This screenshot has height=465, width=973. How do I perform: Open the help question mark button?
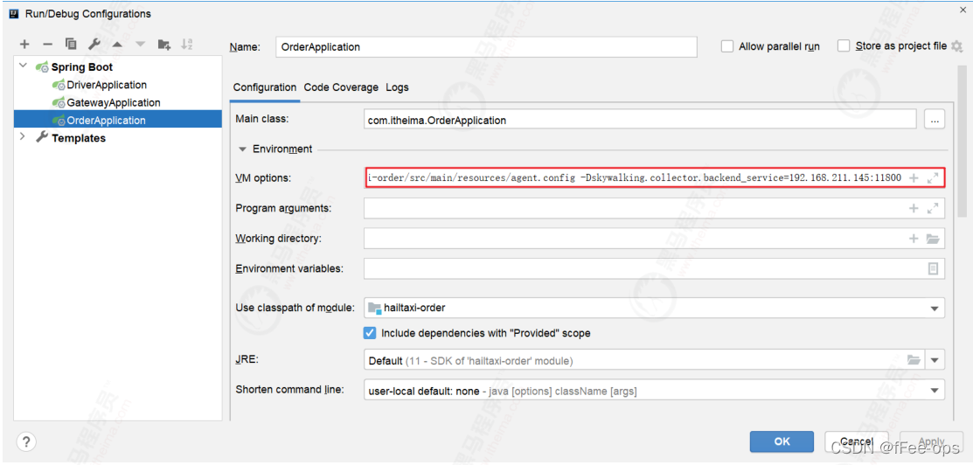point(25,442)
